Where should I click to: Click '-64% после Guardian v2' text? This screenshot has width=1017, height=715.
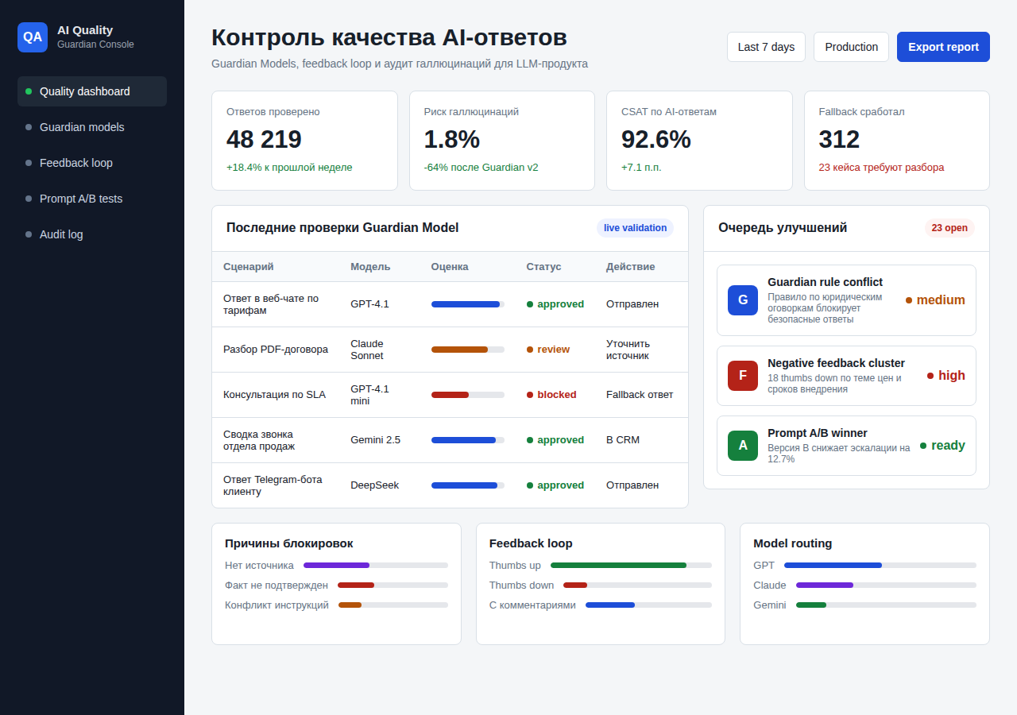click(x=482, y=168)
